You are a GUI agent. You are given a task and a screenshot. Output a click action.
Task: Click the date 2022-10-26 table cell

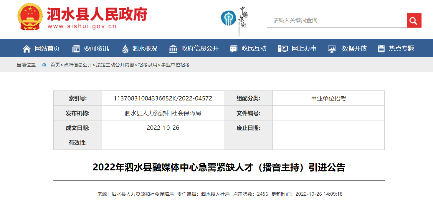[163, 128]
